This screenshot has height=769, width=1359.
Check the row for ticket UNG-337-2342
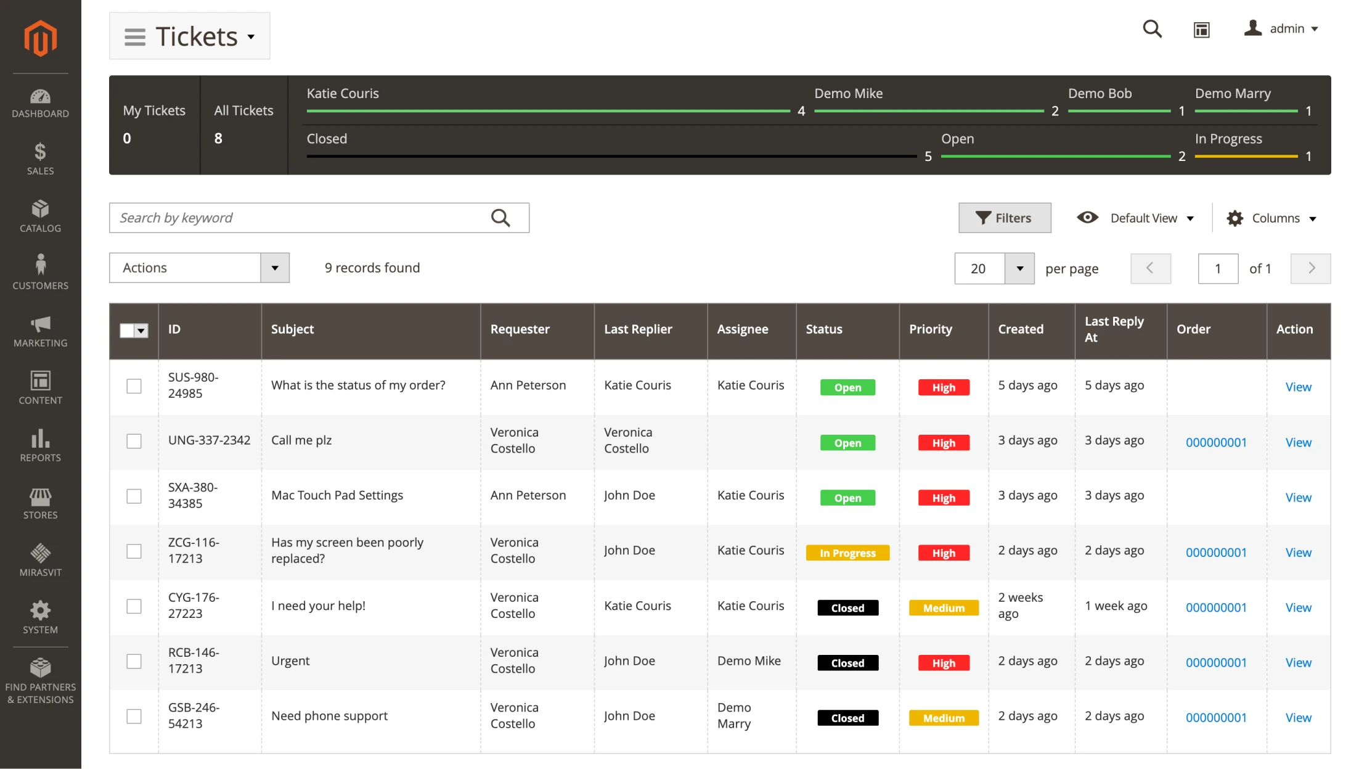(x=134, y=441)
